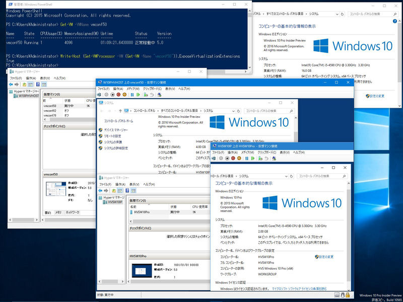This screenshot has height=302, width=403.
Task: Click mouse icon in vmconf50 connection status bar
Action: [x=343, y=295]
